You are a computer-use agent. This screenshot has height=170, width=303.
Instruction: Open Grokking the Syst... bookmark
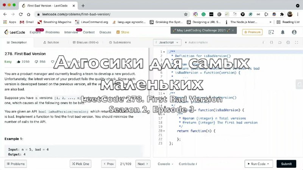pyautogui.click(x=166, y=22)
